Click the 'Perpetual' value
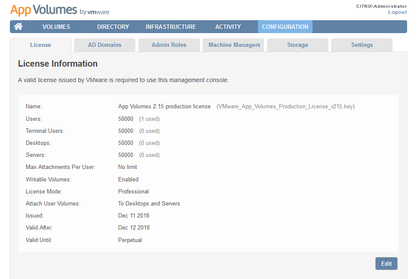 (130, 240)
